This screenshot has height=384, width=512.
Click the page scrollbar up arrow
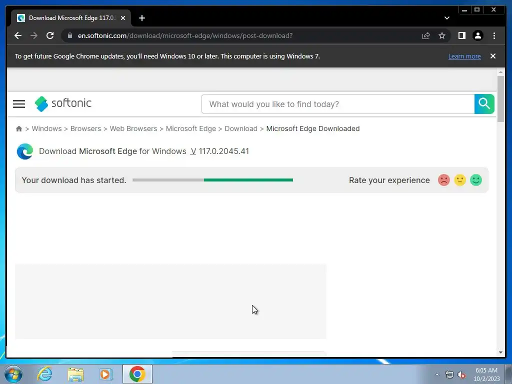click(500, 72)
